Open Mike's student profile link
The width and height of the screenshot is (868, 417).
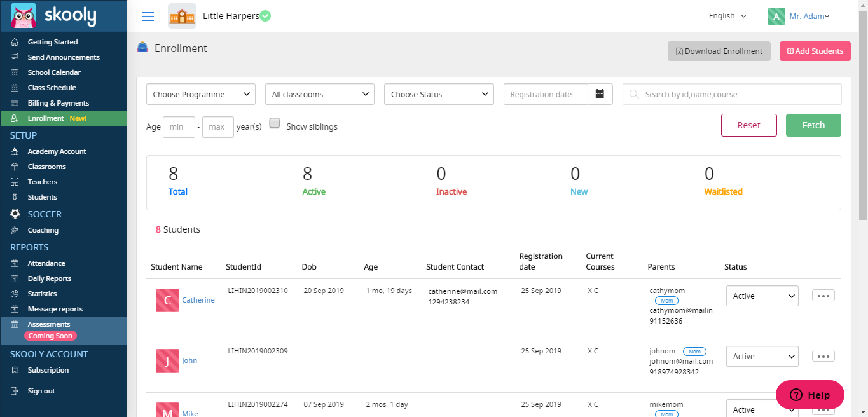point(190,413)
